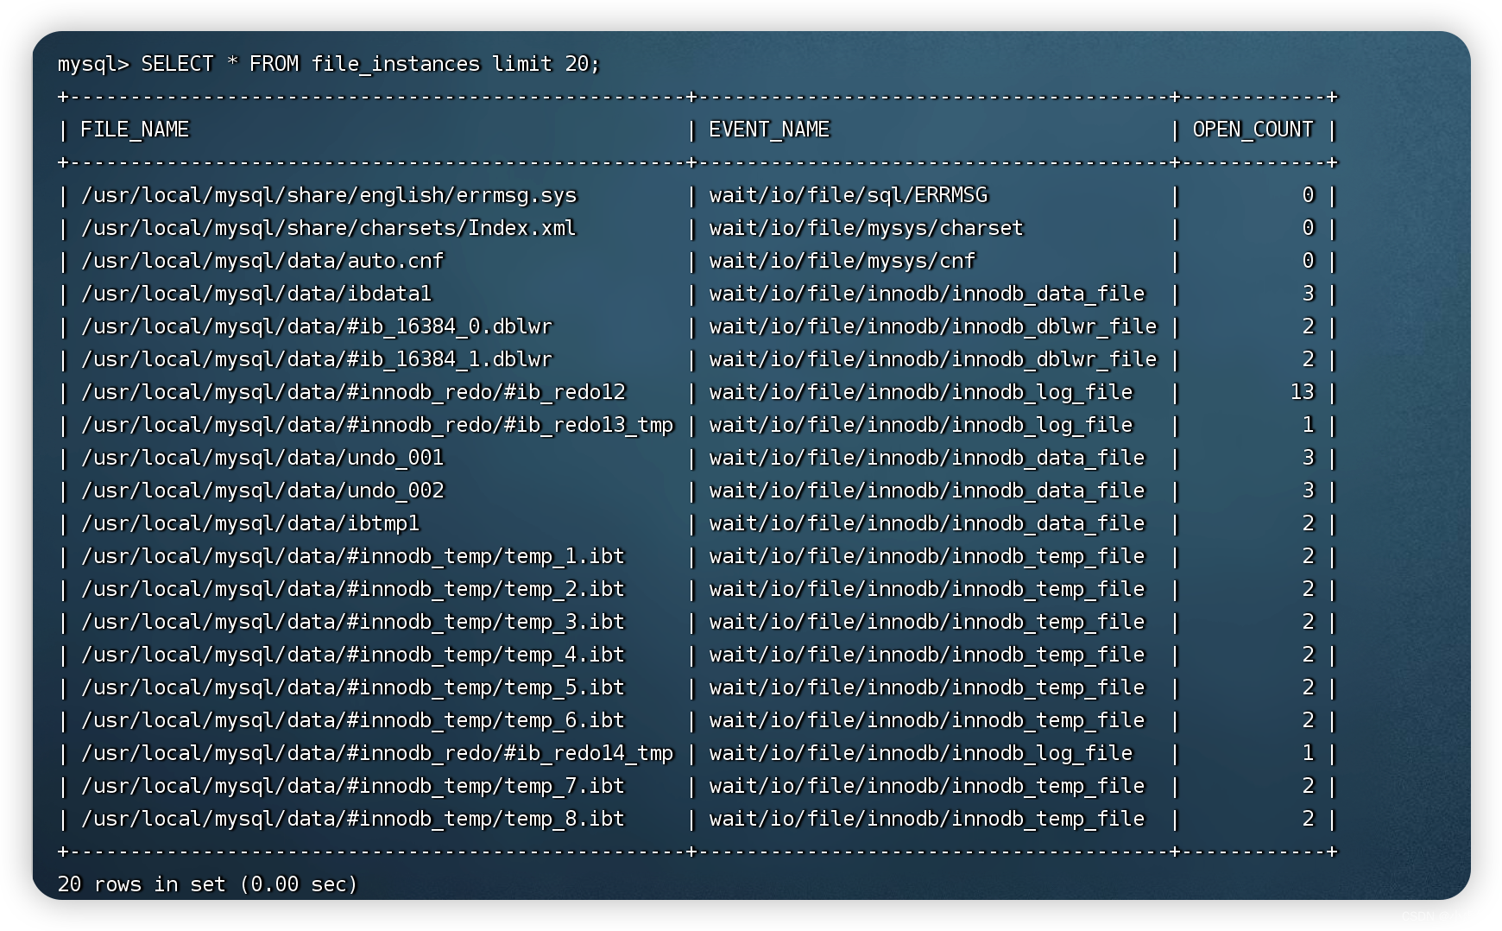Click the #ib_redo14_tmp file path
This screenshot has width=1502, height=931.
point(377,753)
